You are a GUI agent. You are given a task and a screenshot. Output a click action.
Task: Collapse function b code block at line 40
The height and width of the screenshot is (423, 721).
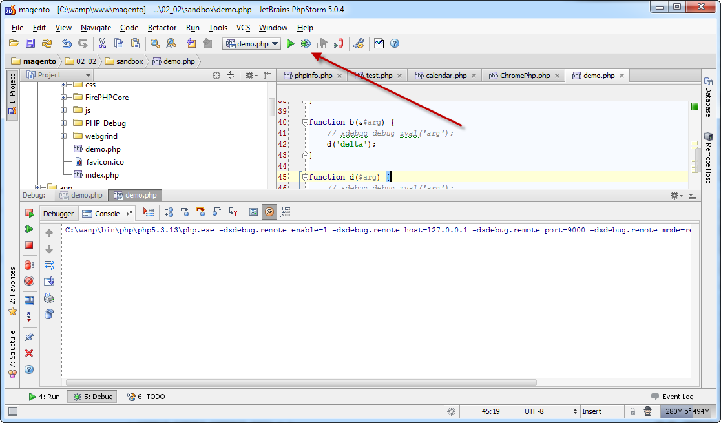[x=305, y=122]
